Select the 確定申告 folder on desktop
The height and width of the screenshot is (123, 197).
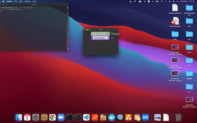[x=189, y=74]
